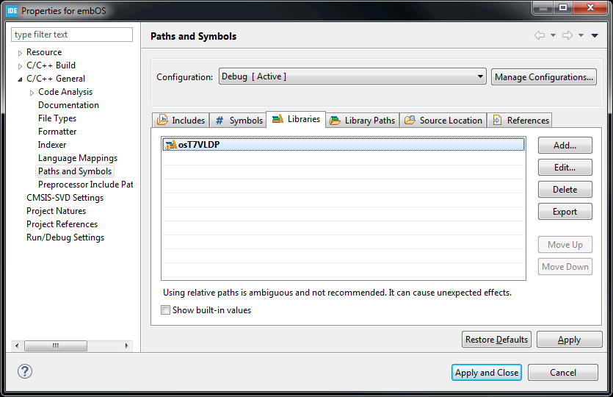
Task: Open the Includes tab
Action: tap(181, 120)
